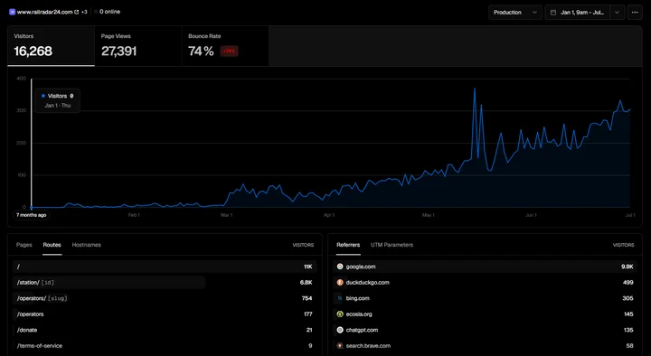Click the Mar 1 axis label
This screenshot has height=356, width=651.
pyautogui.click(x=227, y=215)
